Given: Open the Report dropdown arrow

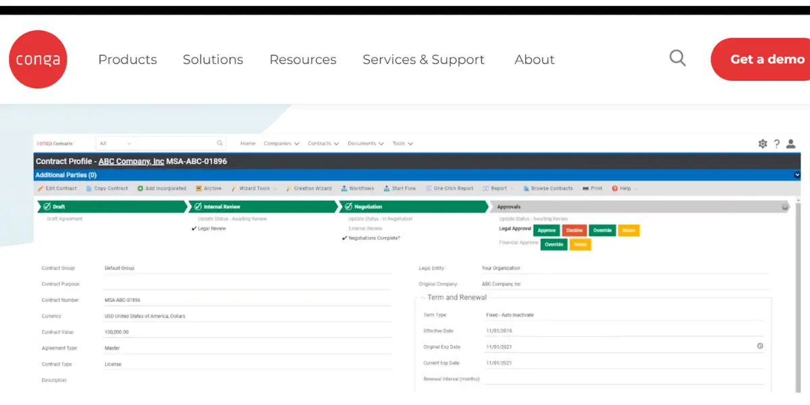Looking at the screenshot, I should point(512,189).
